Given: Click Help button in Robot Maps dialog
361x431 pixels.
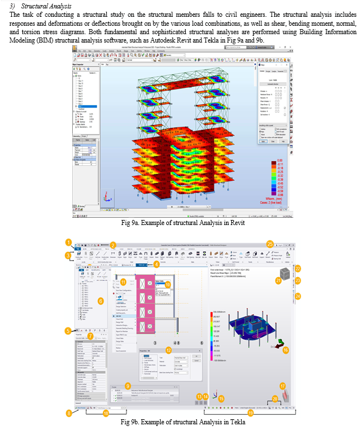Looking at the screenshot, I should [283, 142].
